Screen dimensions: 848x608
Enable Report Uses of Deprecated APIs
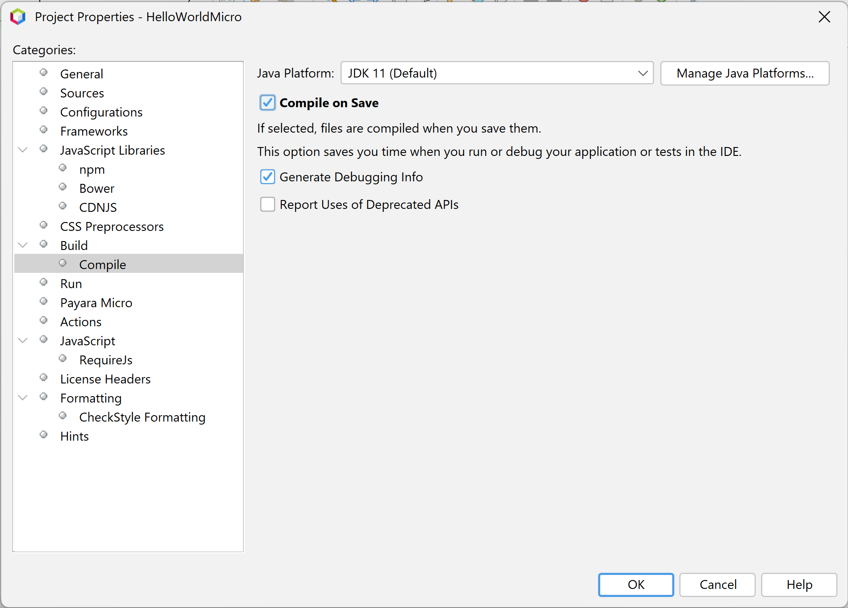pyautogui.click(x=267, y=204)
